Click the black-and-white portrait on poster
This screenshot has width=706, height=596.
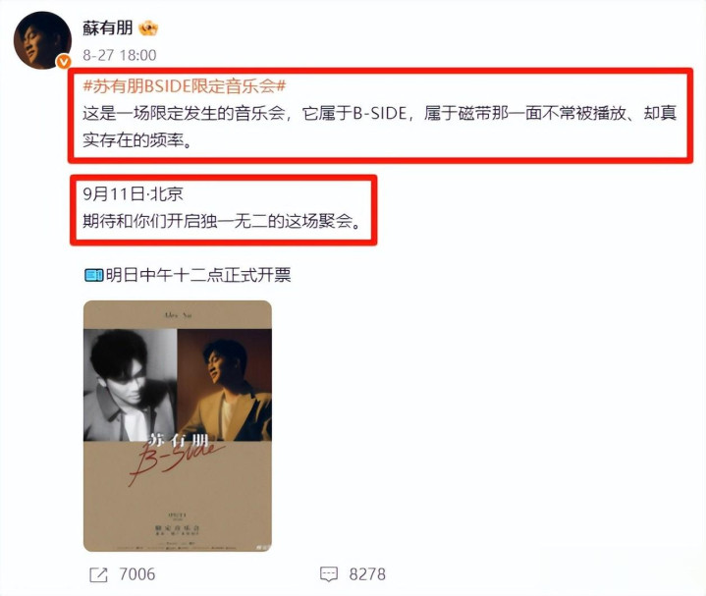[131, 385]
